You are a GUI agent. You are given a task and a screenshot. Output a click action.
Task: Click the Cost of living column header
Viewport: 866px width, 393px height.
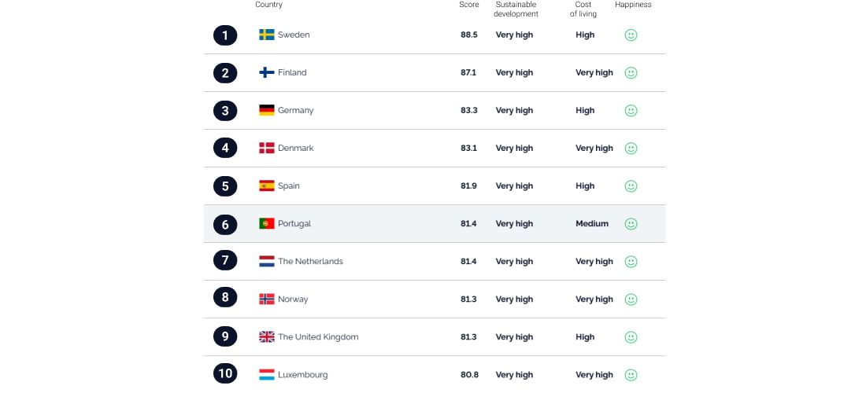[x=583, y=9]
